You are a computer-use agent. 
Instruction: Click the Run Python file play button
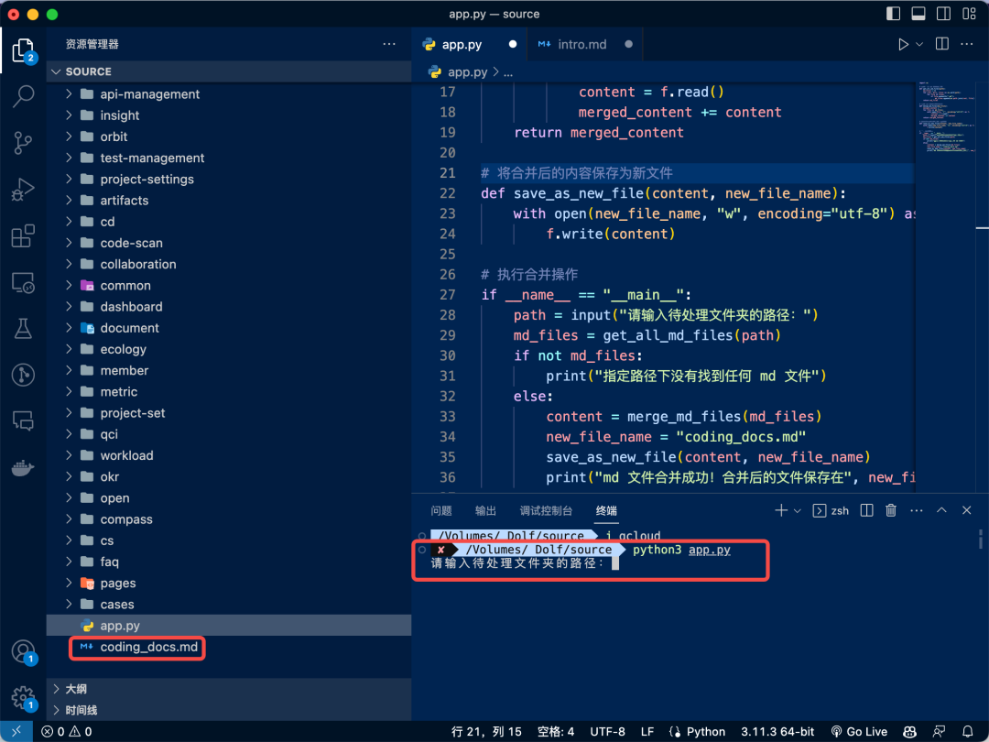tap(903, 44)
